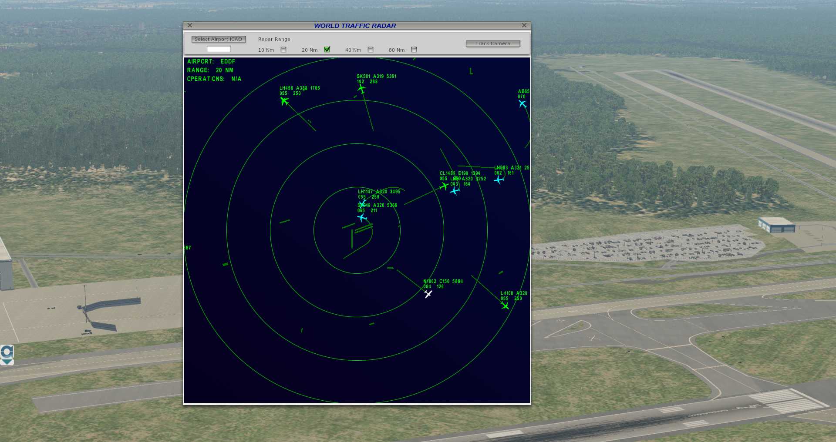Select the LH100 A320 aircraft icon

coord(505,306)
